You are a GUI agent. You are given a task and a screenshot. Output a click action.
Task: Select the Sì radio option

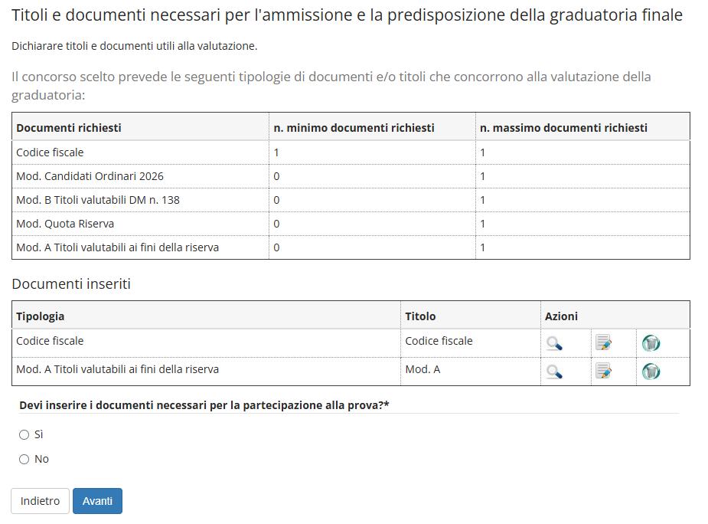pos(24,434)
